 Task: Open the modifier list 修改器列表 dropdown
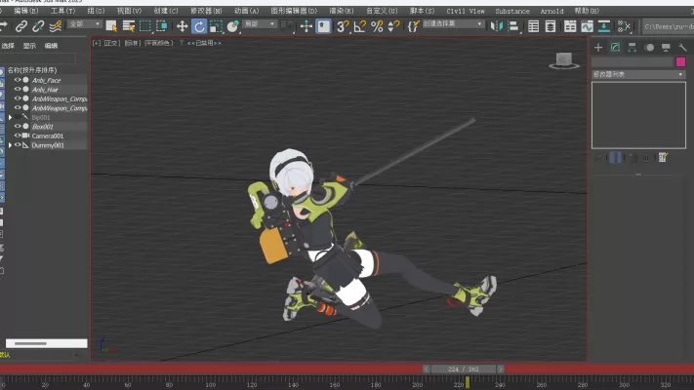(x=638, y=74)
